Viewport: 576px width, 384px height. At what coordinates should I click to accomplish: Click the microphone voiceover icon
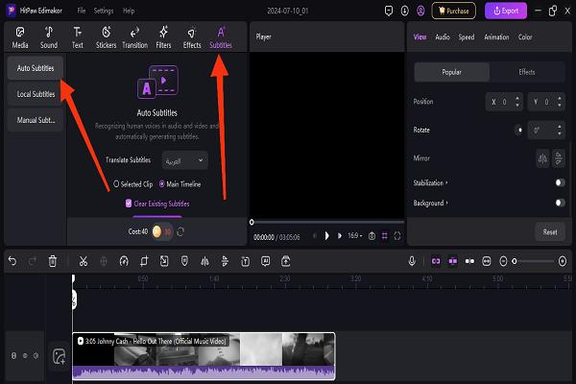(x=412, y=260)
